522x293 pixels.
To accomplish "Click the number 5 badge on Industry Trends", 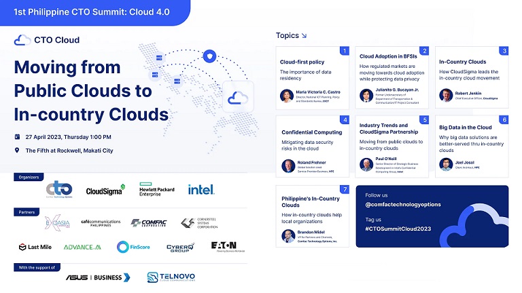I will pos(424,120).
